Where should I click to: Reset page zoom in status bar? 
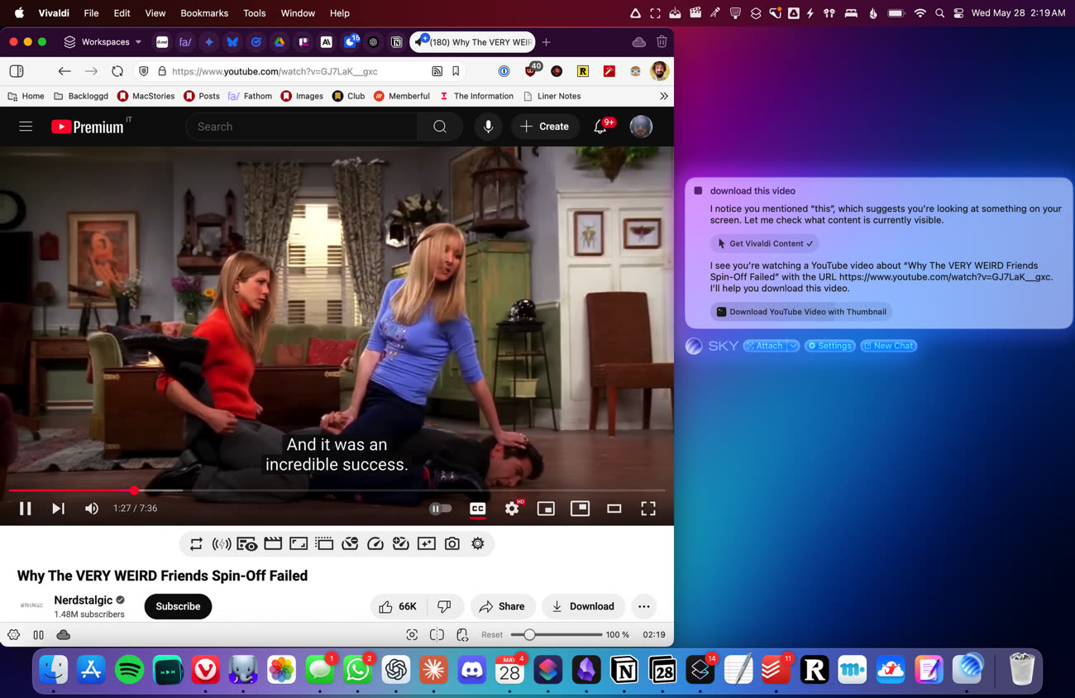[x=492, y=634]
